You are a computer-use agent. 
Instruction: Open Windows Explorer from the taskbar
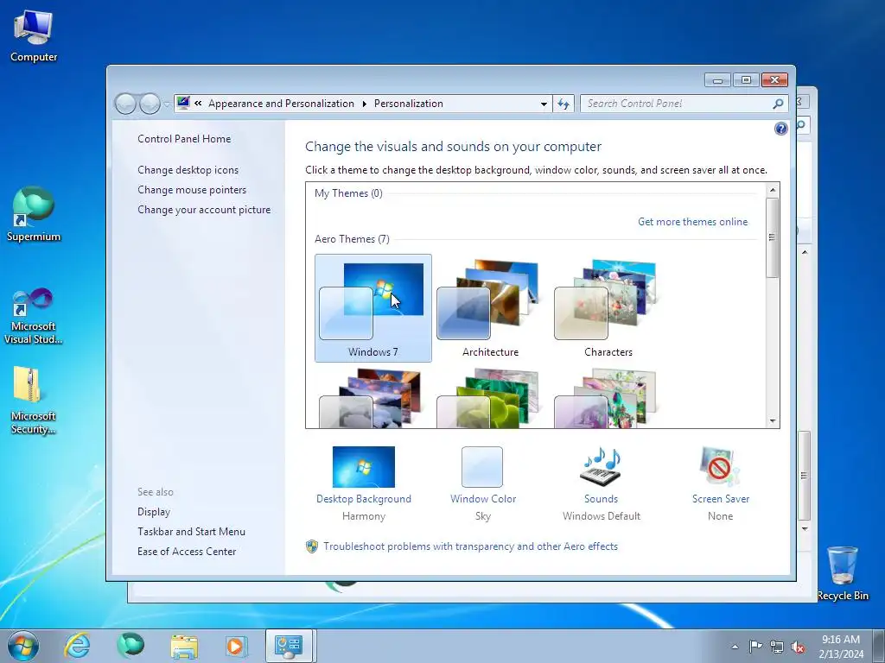tap(184, 646)
